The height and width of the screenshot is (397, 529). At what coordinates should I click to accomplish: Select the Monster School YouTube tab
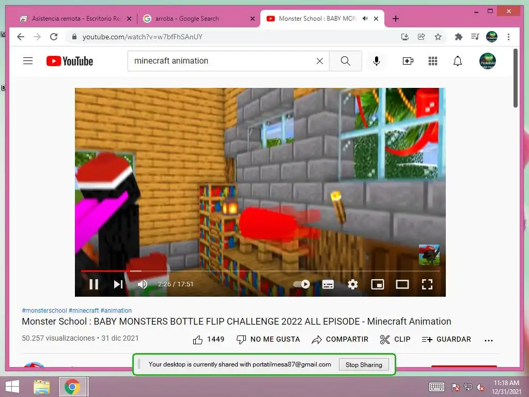coord(317,19)
